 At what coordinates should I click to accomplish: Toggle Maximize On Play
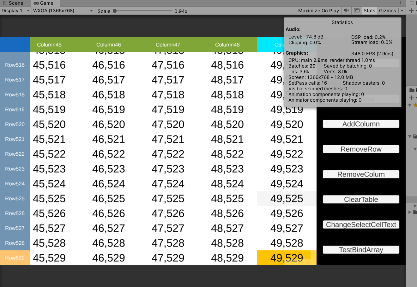coord(318,10)
